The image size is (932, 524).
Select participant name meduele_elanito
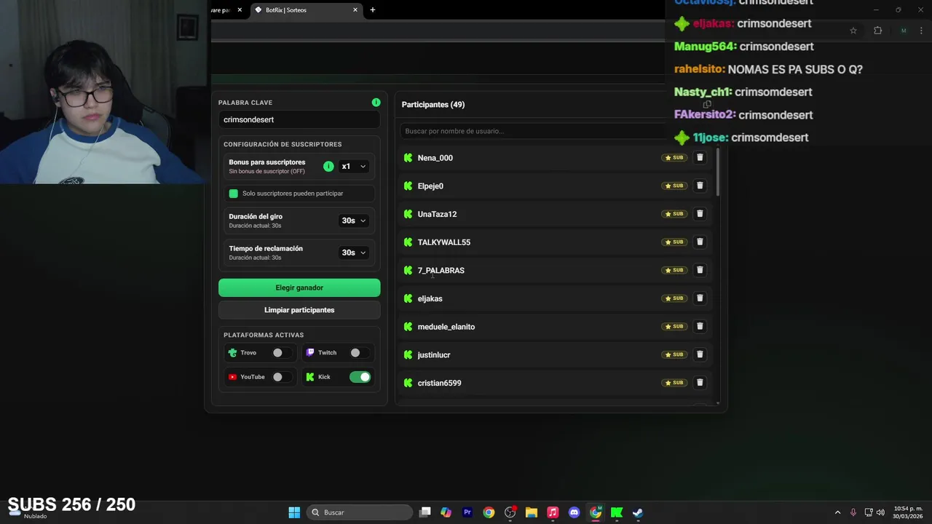click(x=446, y=327)
